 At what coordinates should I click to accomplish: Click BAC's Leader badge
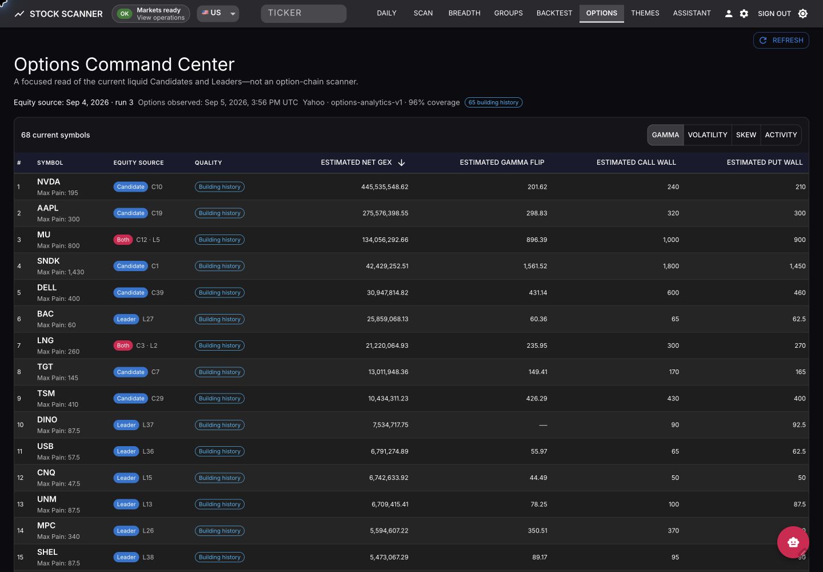click(x=126, y=319)
